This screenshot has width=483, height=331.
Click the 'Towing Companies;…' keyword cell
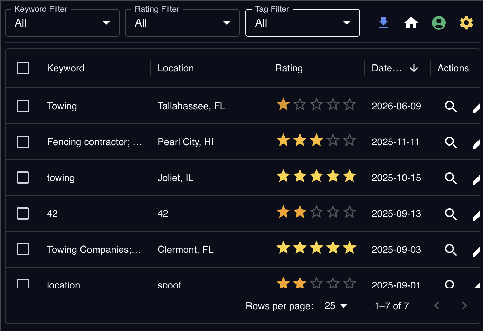pos(94,250)
